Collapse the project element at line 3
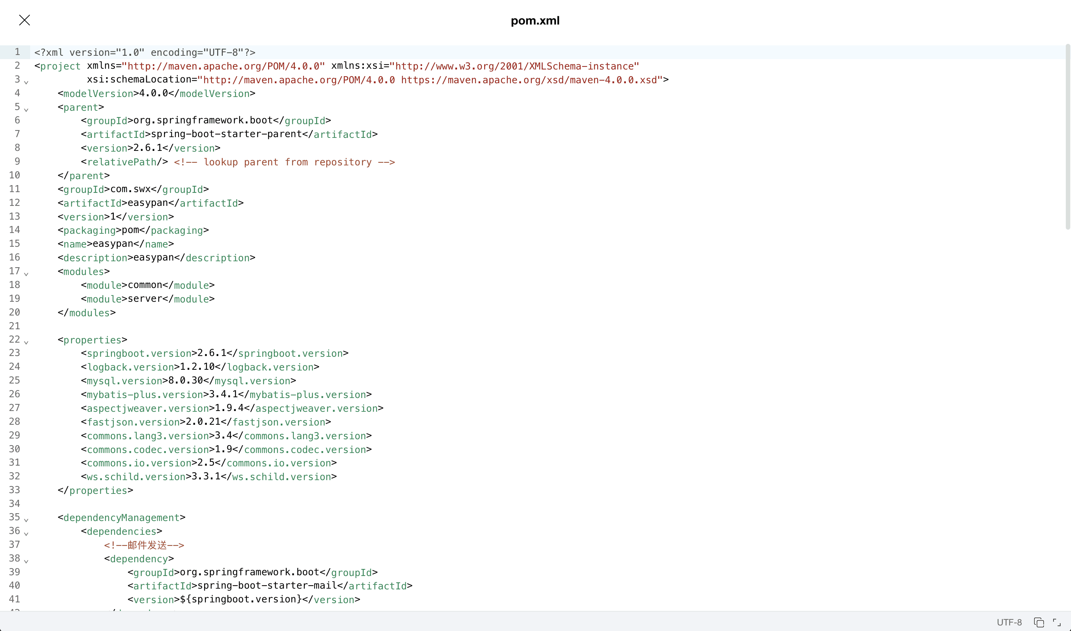This screenshot has height=631, width=1071. pyautogui.click(x=26, y=82)
